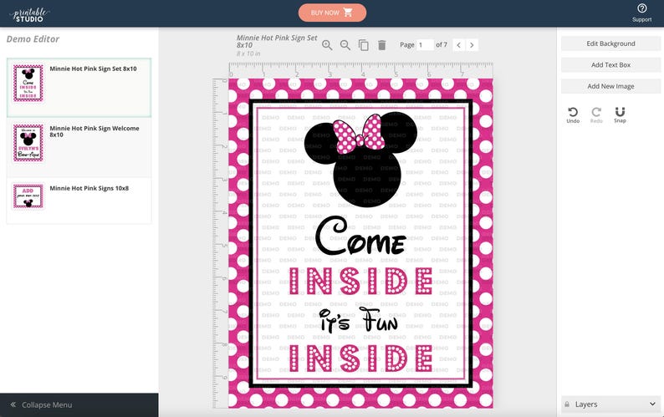
Task: Click Edit Background button
Action: pos(610,43)
